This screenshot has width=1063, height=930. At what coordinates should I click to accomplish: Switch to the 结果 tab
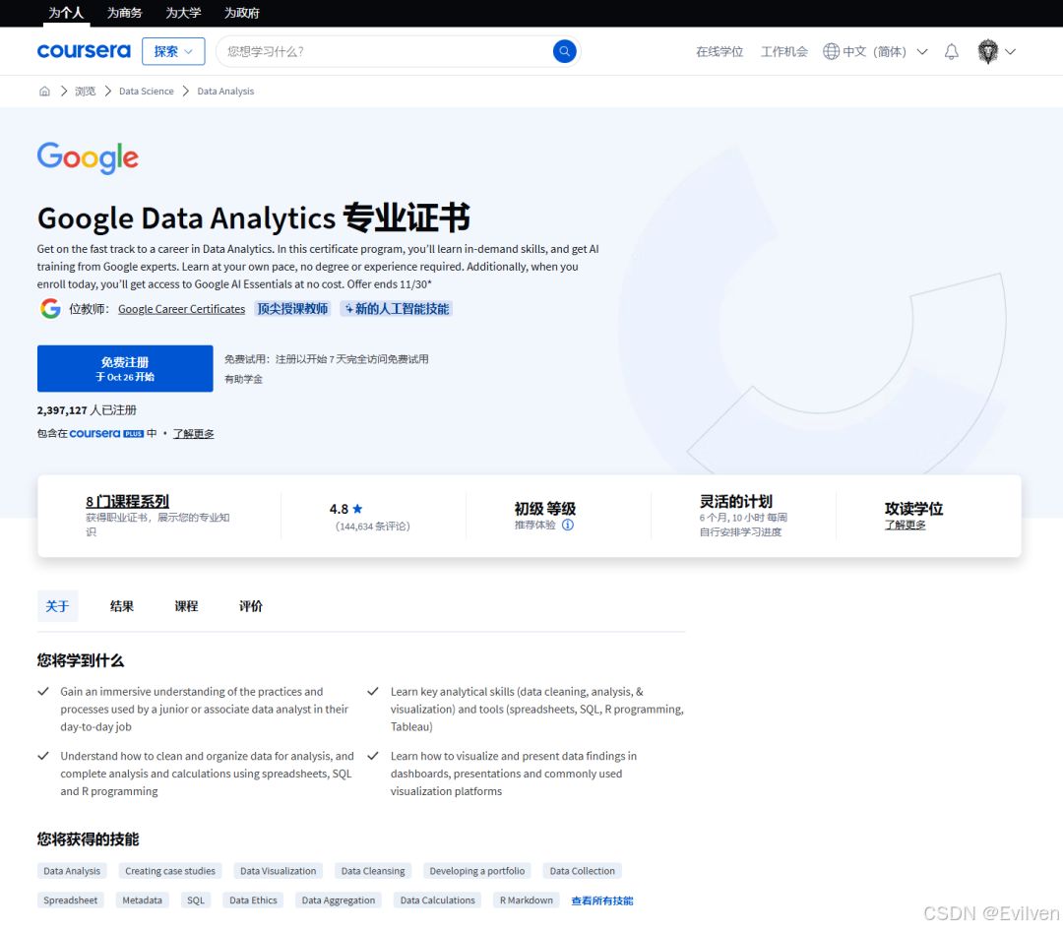[122, 606]
